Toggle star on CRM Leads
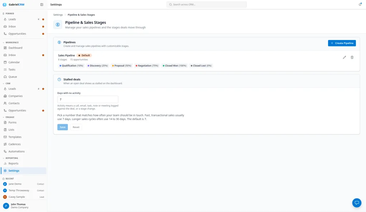Viewport: 366px width, 212px height. coord(43,89)
